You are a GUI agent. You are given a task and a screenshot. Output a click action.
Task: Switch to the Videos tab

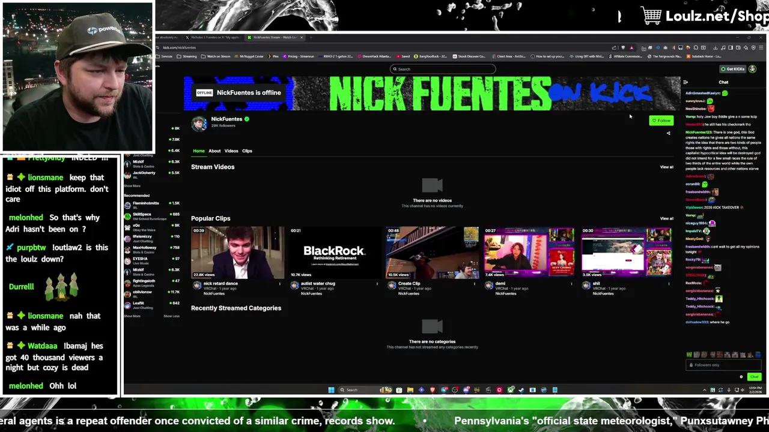coord(231,151)
